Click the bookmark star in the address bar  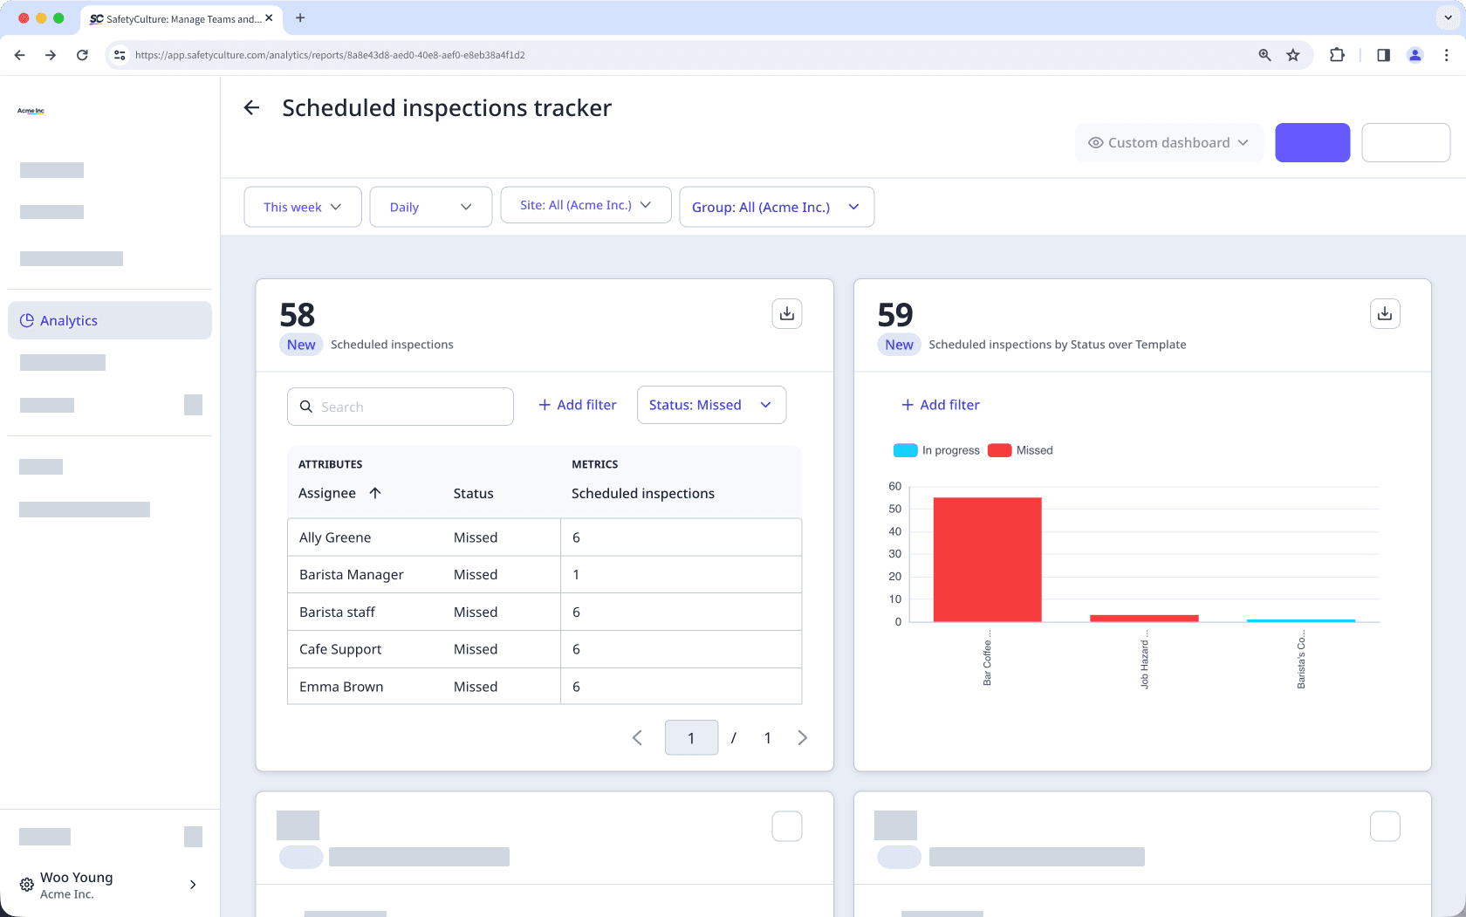click(1292, 55)
